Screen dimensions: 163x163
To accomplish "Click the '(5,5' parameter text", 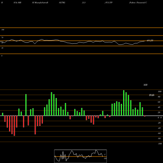I will tap(84, 3).
